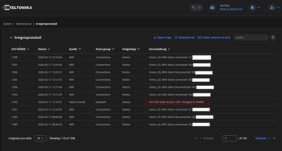The width and height of the screenshot is (282, 151).
Task: Go to System in breadcrumb
Action: 7,24
